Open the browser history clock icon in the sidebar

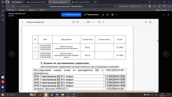click(3, 6)
